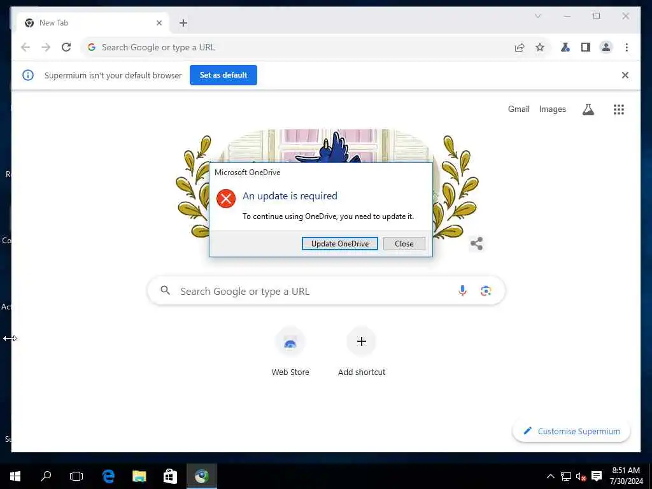Image resolution: width=652 pixels, height=489 pixels.
Task: Minimize the Supermium window
Action: coord(567,16)
